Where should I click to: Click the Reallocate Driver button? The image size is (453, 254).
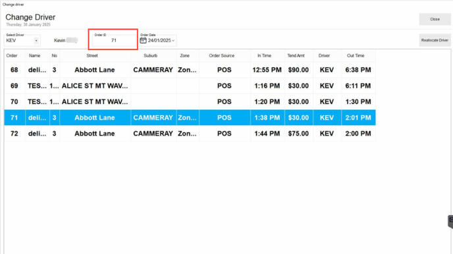(x=435, y=40)
